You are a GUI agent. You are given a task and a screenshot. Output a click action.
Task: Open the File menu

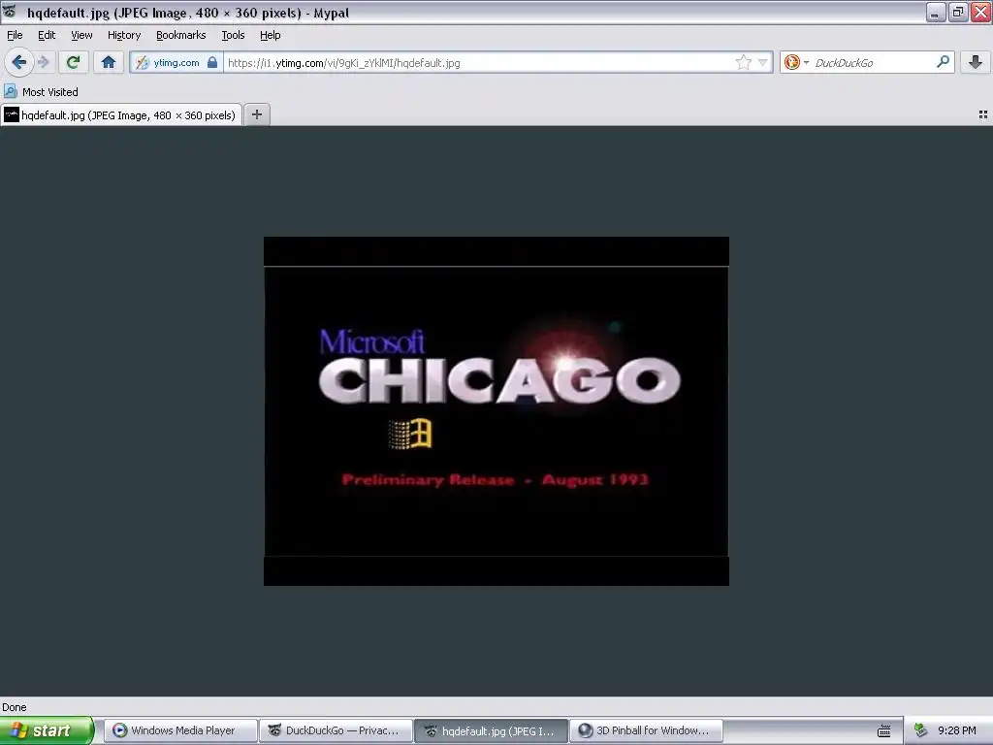tap(15, 35)
